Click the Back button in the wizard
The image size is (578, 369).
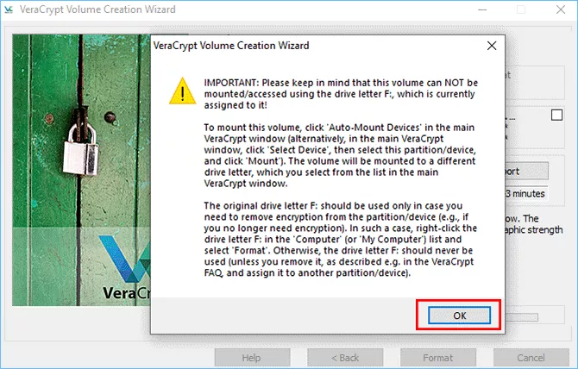(x=345, y=358)
